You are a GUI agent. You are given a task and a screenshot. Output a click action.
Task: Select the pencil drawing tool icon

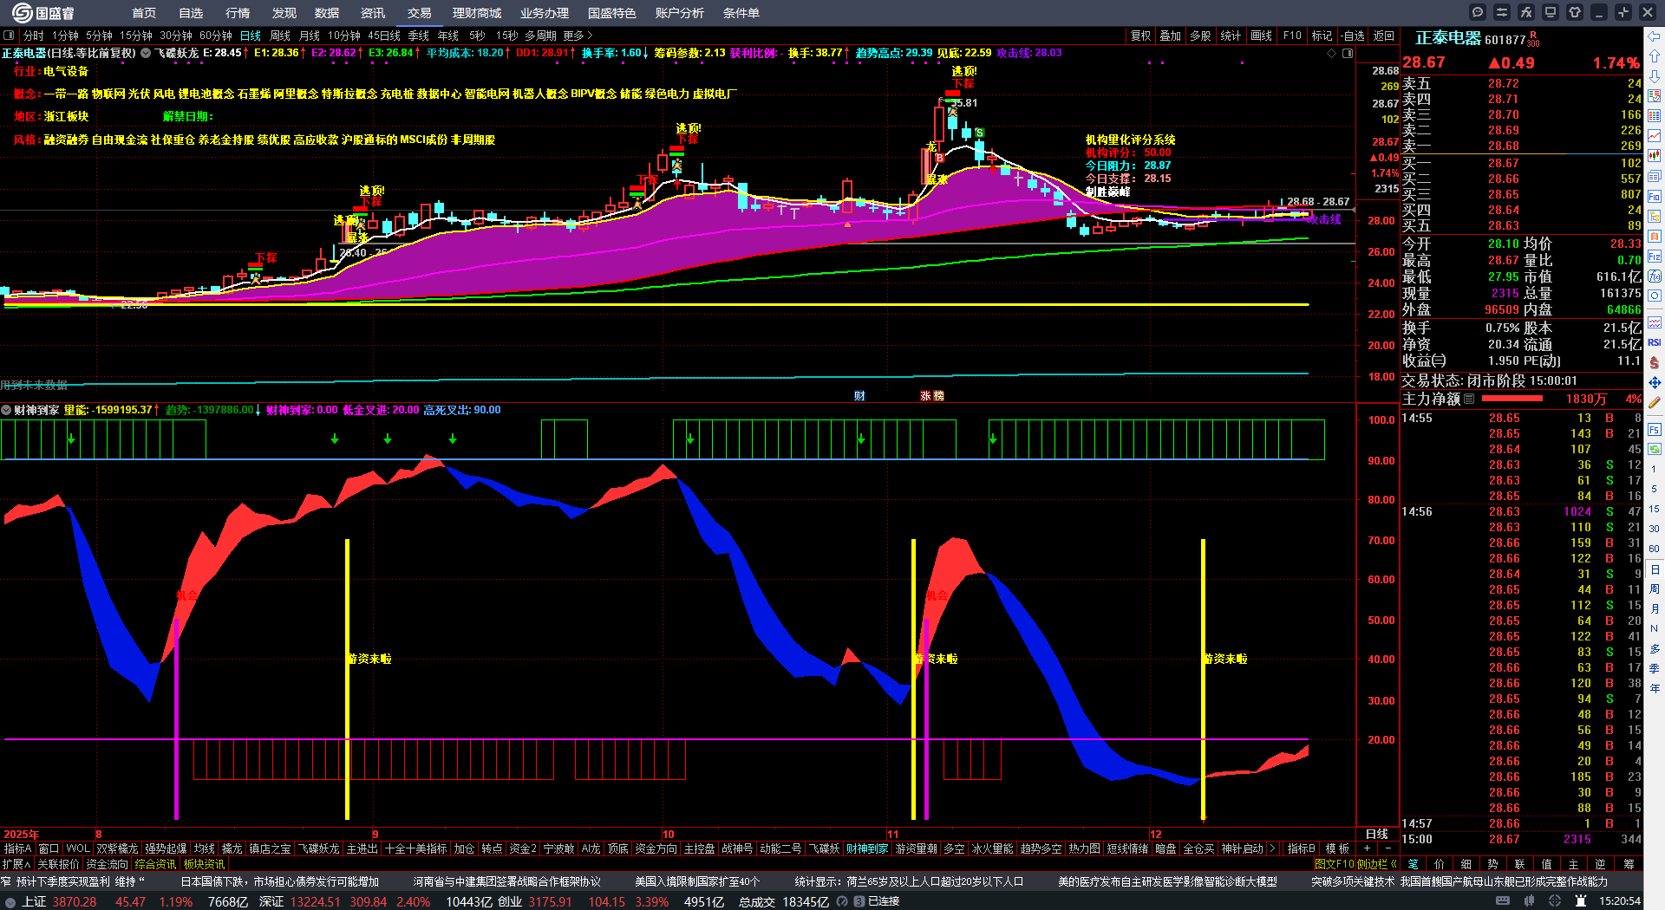(x=1655, y=402)
